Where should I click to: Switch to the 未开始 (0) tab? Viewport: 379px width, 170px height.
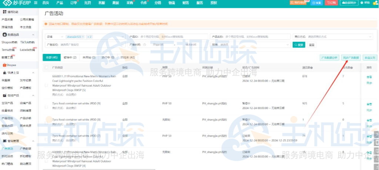tap(89, 58)
